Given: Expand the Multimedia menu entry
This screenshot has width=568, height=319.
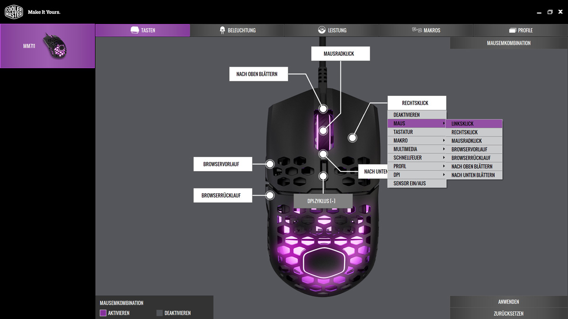Looking at the screenshot, I should point(417,149).
